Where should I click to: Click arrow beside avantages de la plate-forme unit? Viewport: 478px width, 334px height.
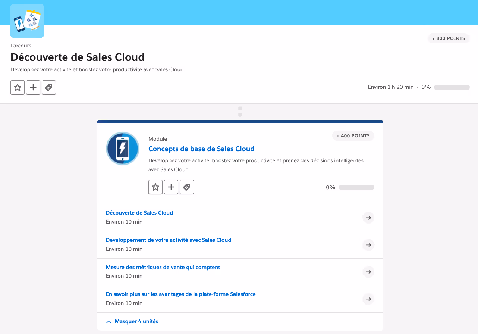pos(368,299)
